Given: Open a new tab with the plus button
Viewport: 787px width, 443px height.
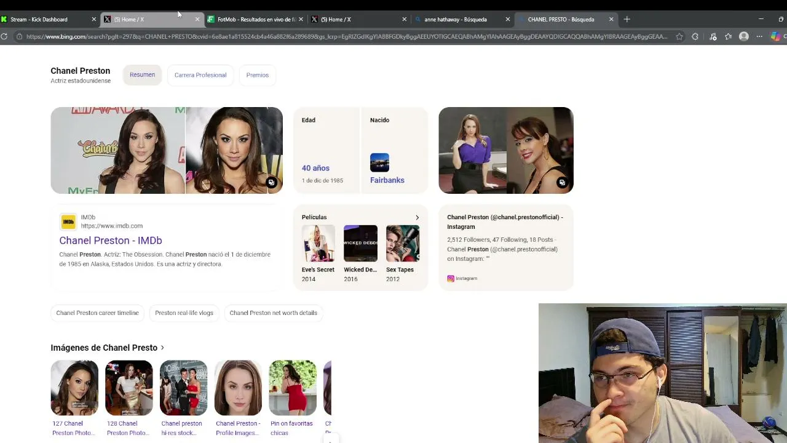Looking at the screenshot, I should (627, 19).
